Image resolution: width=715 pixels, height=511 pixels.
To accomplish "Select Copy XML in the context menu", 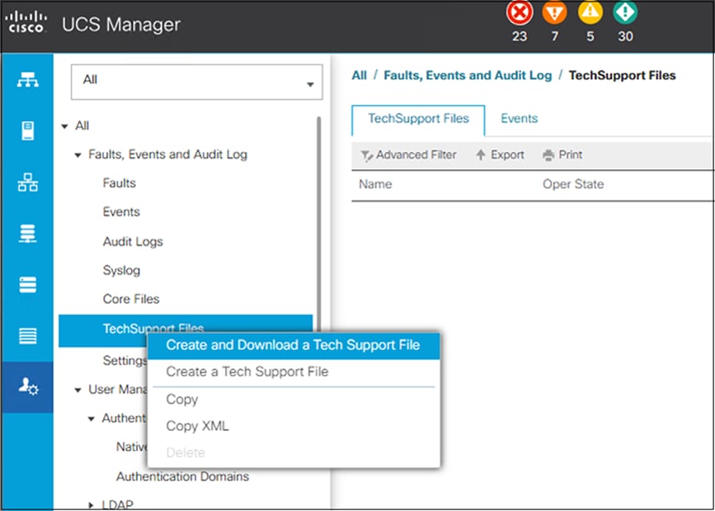I will pyautogui.click(x=294, y=426).
